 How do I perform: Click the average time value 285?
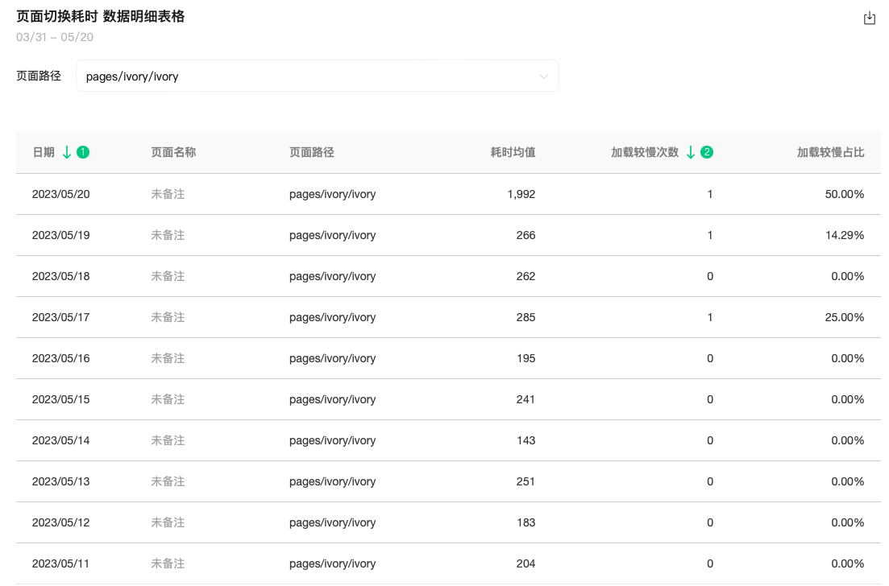(526, 318)
